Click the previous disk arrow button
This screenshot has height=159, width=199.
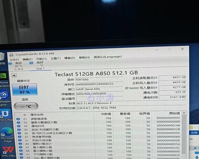pos(14,76)
